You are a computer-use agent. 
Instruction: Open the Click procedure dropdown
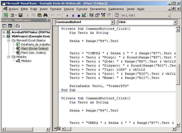click(x=175, y=22)
